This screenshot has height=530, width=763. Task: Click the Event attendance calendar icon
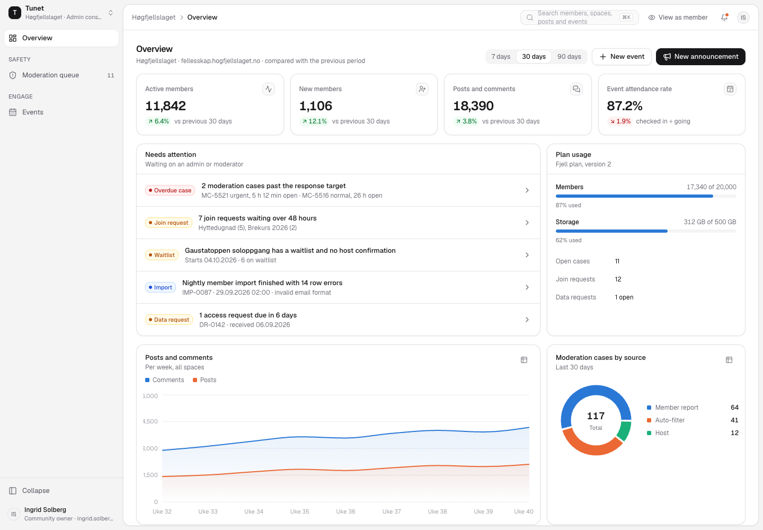tap(730, 89)
